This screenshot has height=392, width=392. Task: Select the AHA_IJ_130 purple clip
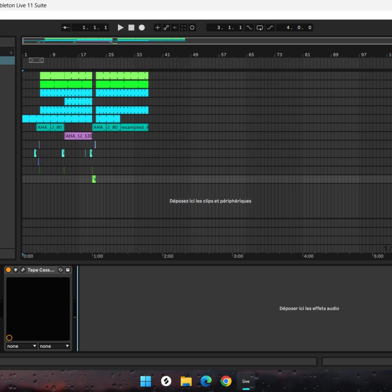click(x=78, y=136)
